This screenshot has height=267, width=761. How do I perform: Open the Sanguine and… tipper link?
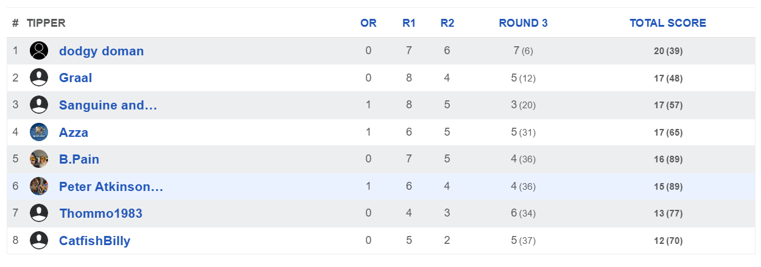coord(108,105)
